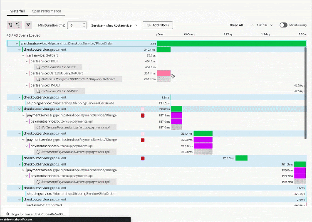Toggle the Matches only switch

click(283, 25)
